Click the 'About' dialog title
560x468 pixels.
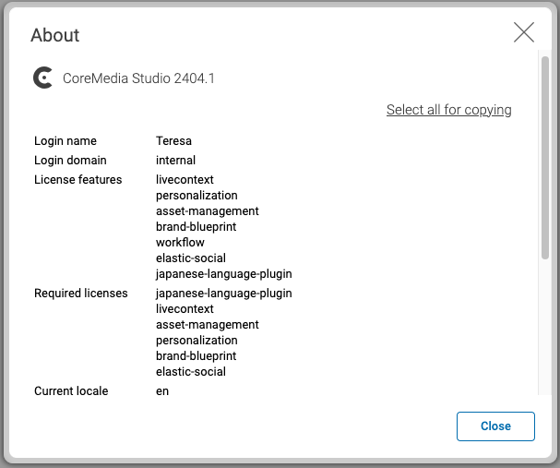click(55, 35)
